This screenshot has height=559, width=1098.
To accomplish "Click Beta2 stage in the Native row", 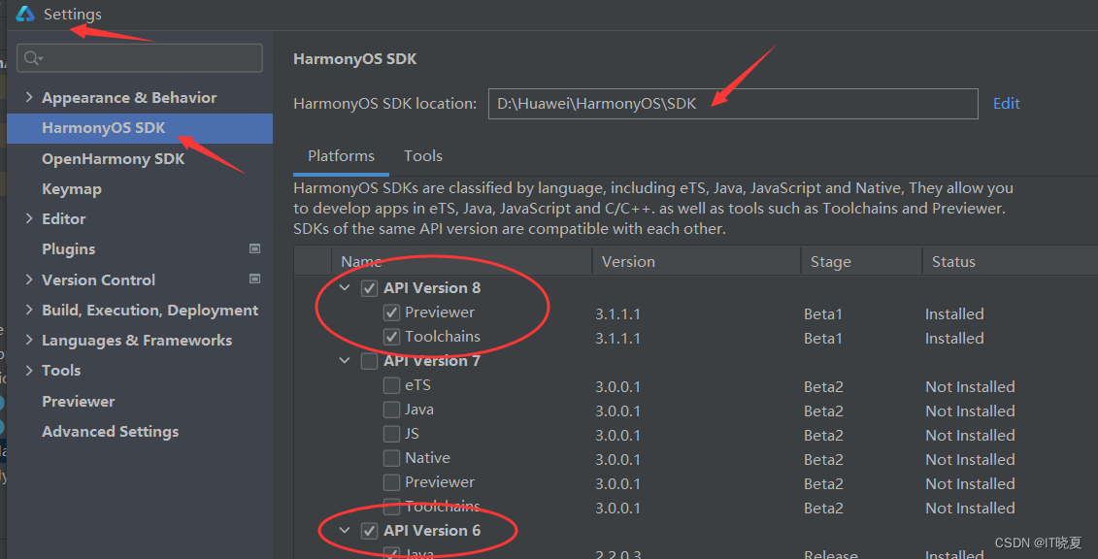I will (823, 460).
